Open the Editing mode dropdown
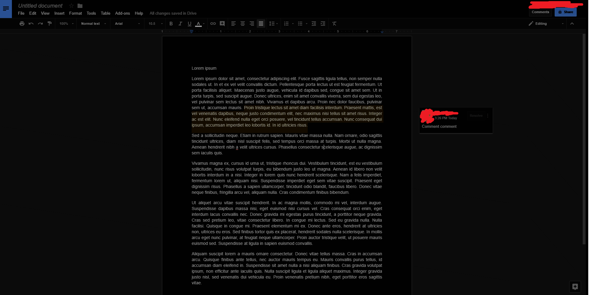 [x=546, y=24]
